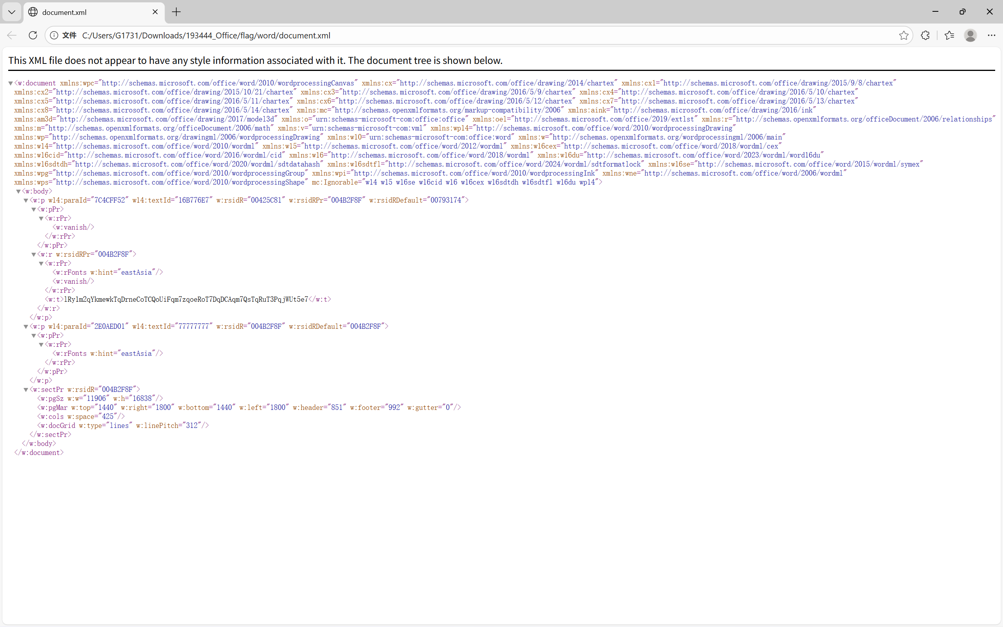Open the user profile avatar

click(x=970, y=35)
